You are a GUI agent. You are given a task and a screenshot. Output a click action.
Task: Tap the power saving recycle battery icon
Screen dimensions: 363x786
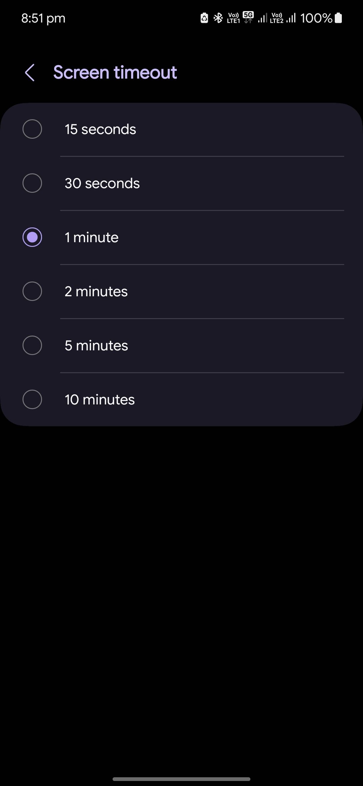pos(204,18)
